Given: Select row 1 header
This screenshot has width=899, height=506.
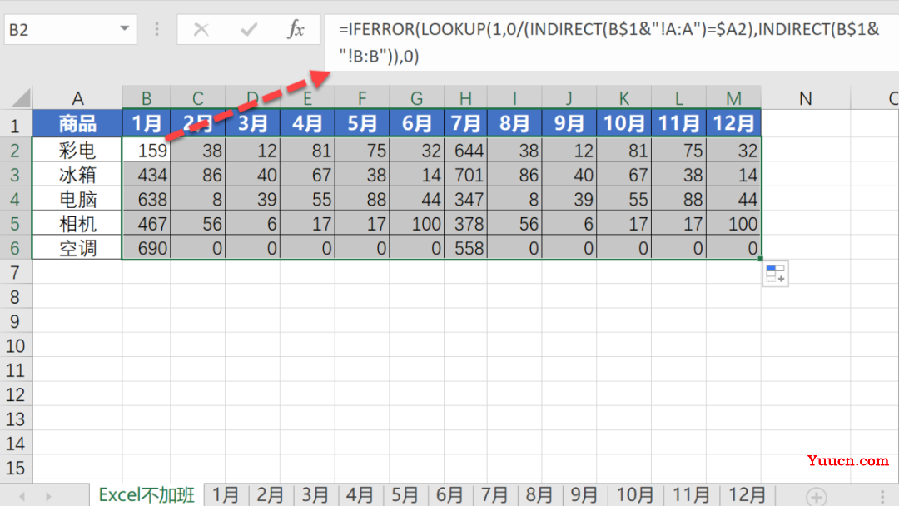Looking at the screenshot, I should coord(15,125).
